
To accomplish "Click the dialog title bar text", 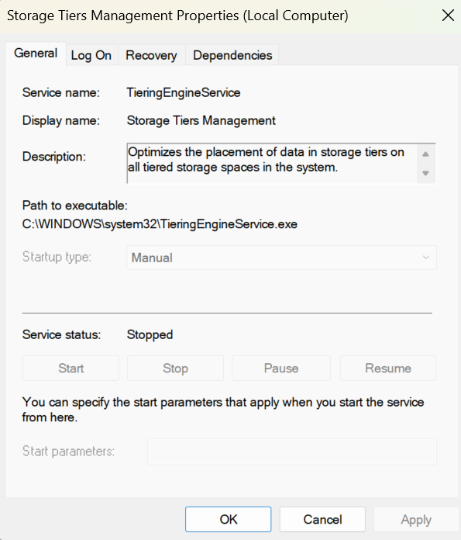I will coord(177,16).
